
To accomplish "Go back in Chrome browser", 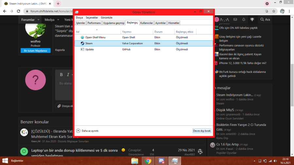I will [5, 11].
